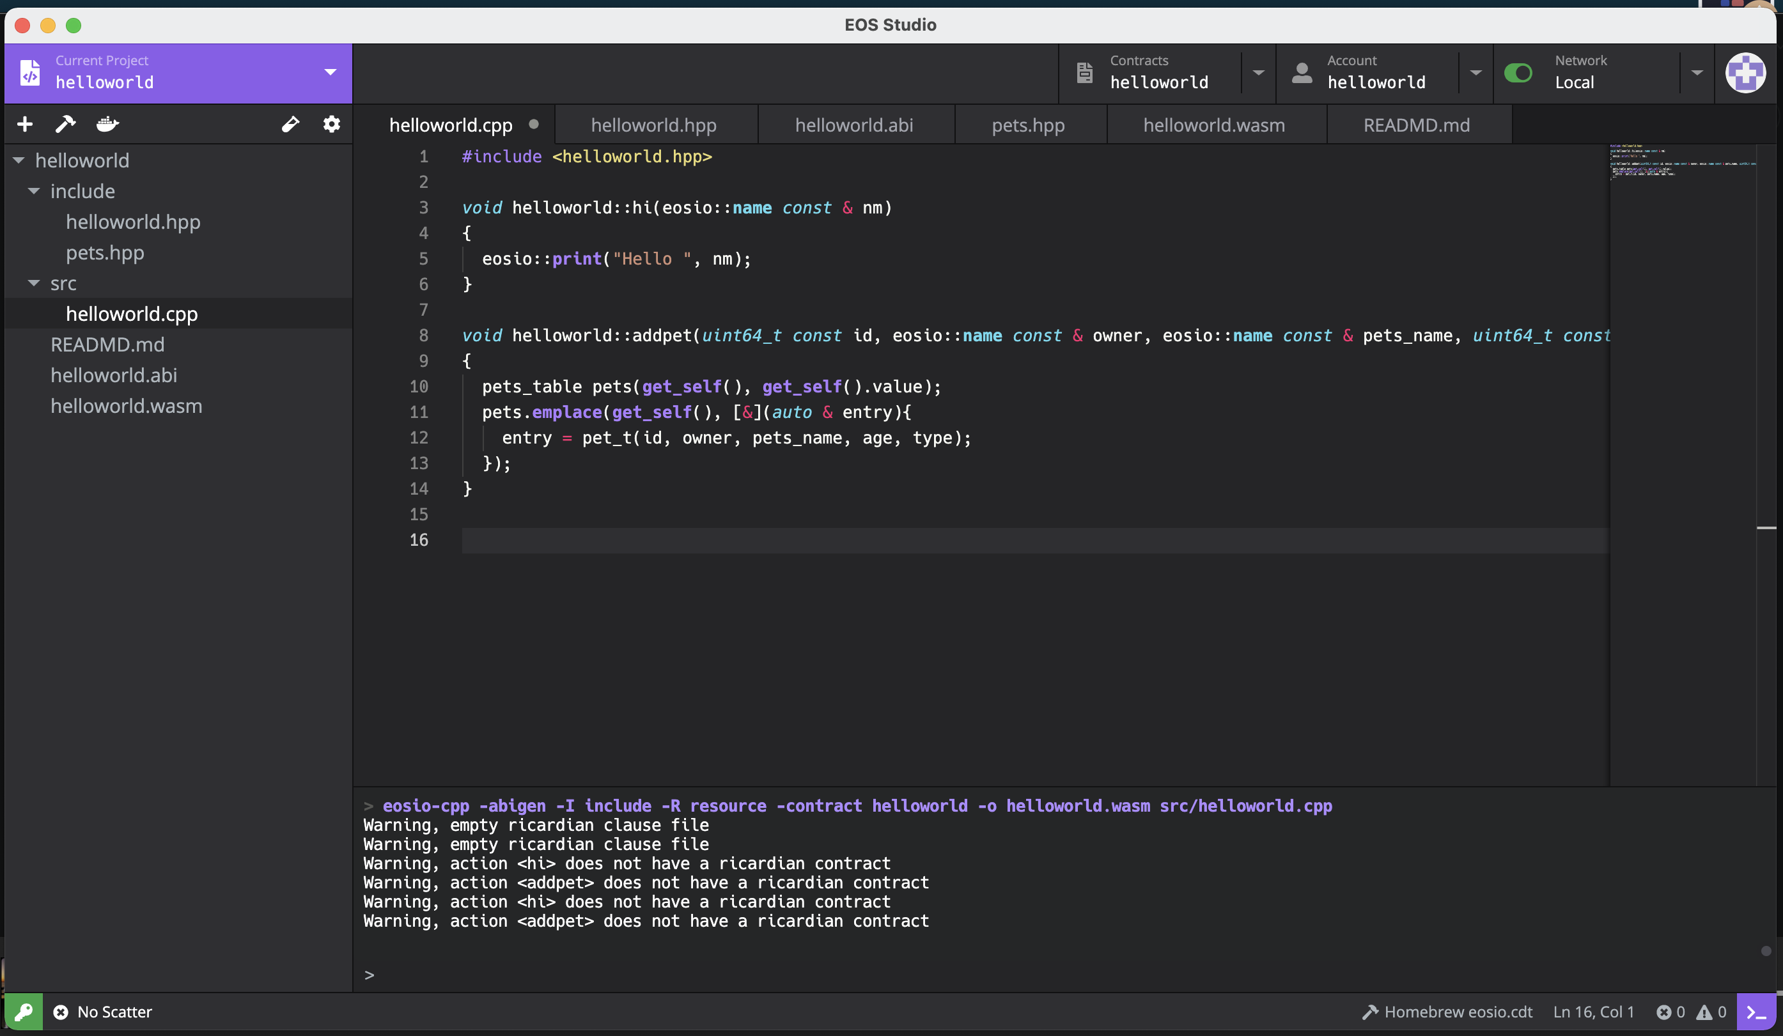
Task: Click the Network Local selector label
Action: 1580,73
